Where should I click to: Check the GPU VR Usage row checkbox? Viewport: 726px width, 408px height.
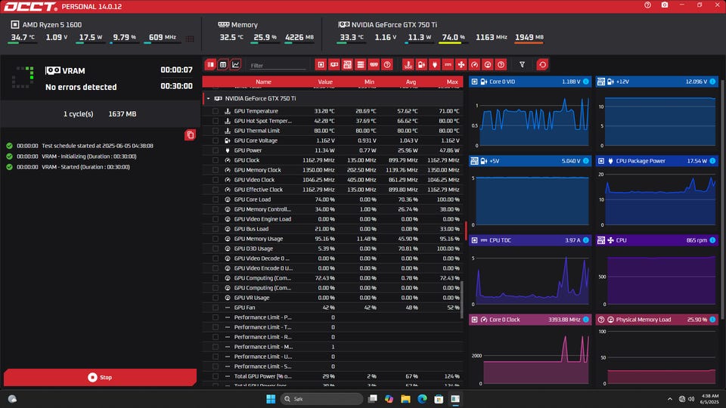(x=216, y=298)
